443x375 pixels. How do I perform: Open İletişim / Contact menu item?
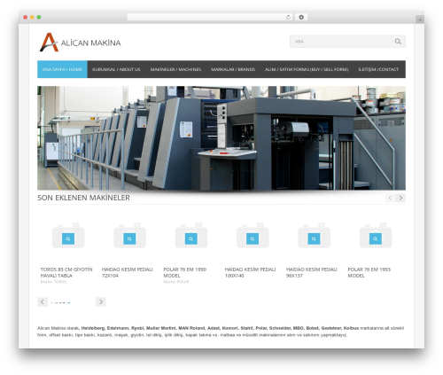point(378,69)
